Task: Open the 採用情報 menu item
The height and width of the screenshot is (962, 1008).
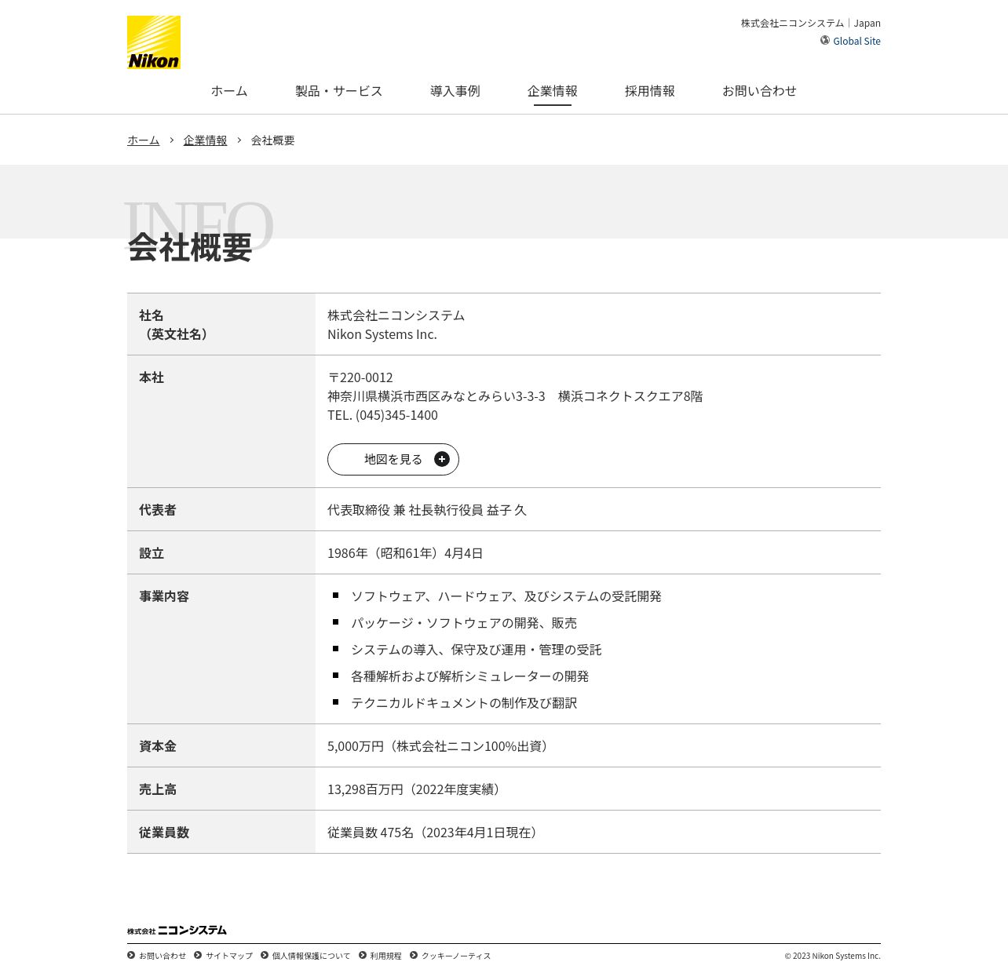Action: [650, 91]
